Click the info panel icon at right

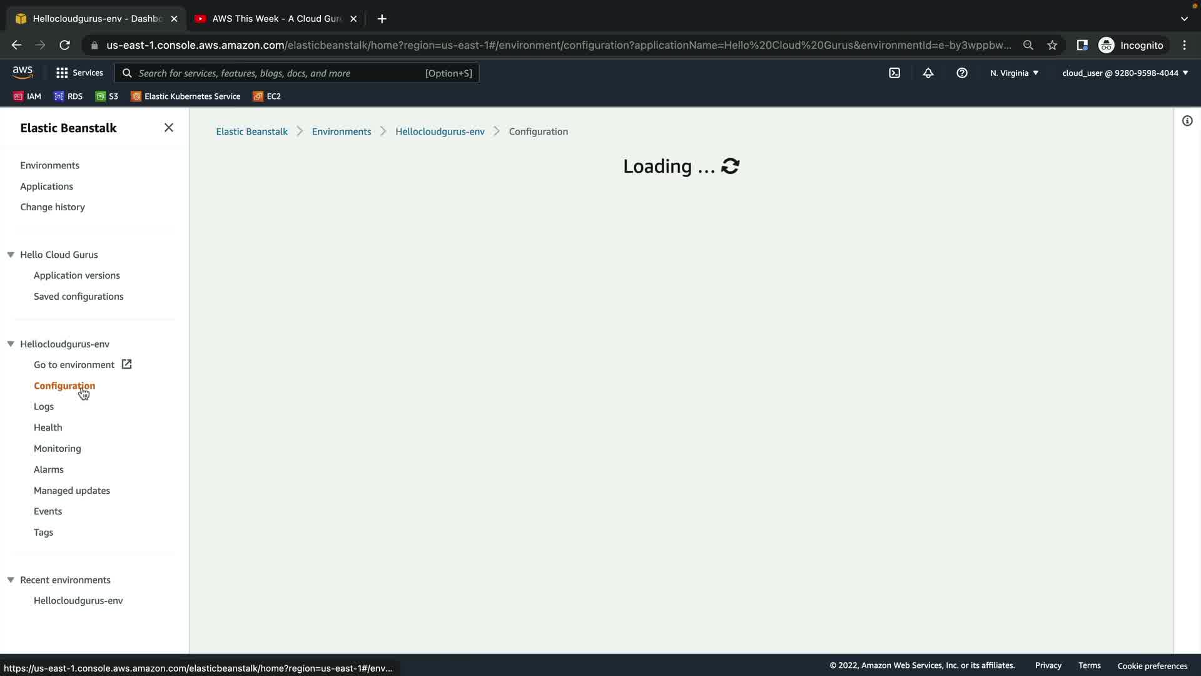(1187, 121)
